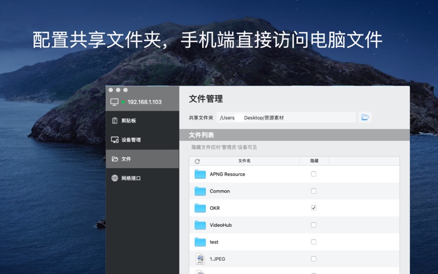Browse for shared folder with blue folder button
The width and height of the screenshot is (438, 274).
pos(365,117)
